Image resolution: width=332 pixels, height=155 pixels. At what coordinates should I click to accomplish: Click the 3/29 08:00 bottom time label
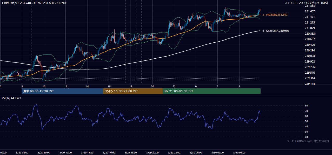pos(22,153)
